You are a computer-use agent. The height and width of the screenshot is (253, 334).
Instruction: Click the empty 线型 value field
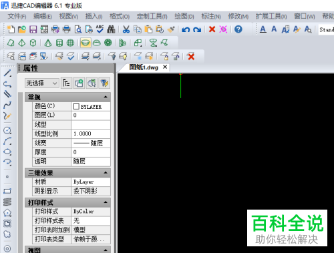[91, 125]
